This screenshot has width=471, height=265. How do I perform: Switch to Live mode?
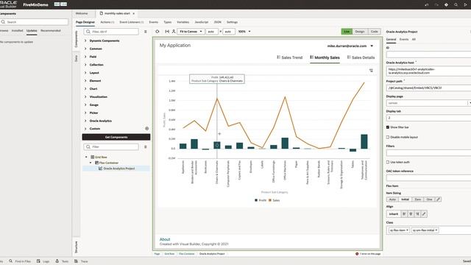click(x=347, y=32)
